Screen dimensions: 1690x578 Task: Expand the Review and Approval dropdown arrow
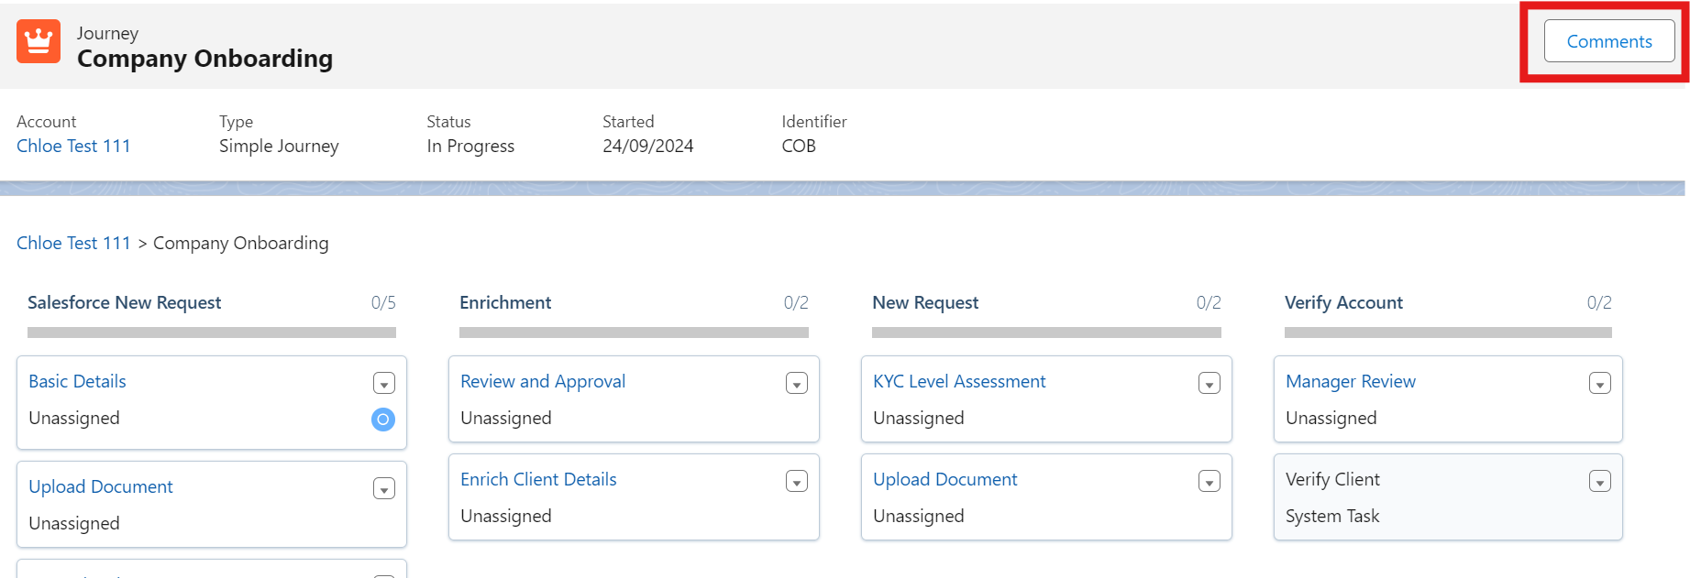(797, 384)
